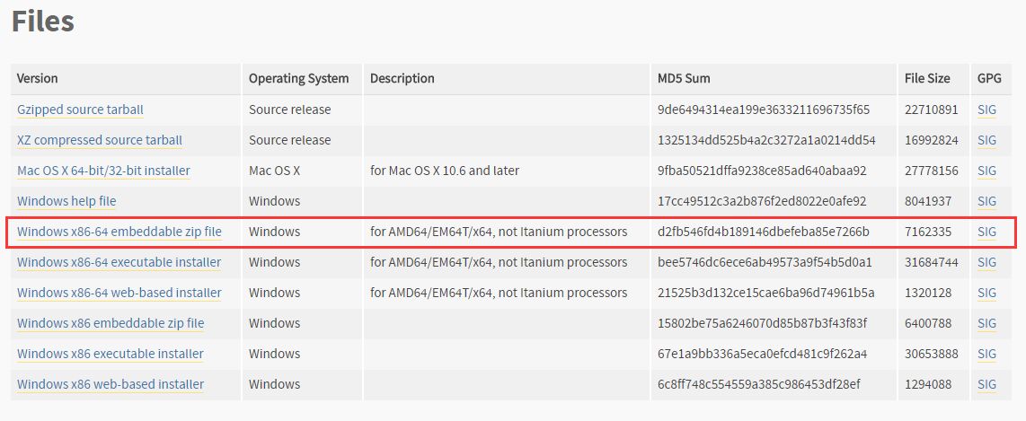Click Windows x86 executable installer link
Screen dimensions: 1026x421
tap(111, 354)
